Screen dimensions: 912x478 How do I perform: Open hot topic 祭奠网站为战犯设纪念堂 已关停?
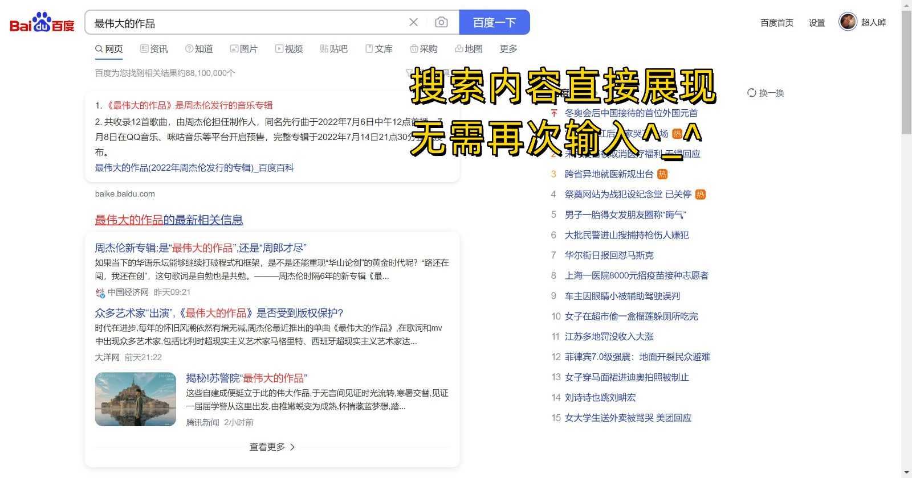tap(628, 195)
